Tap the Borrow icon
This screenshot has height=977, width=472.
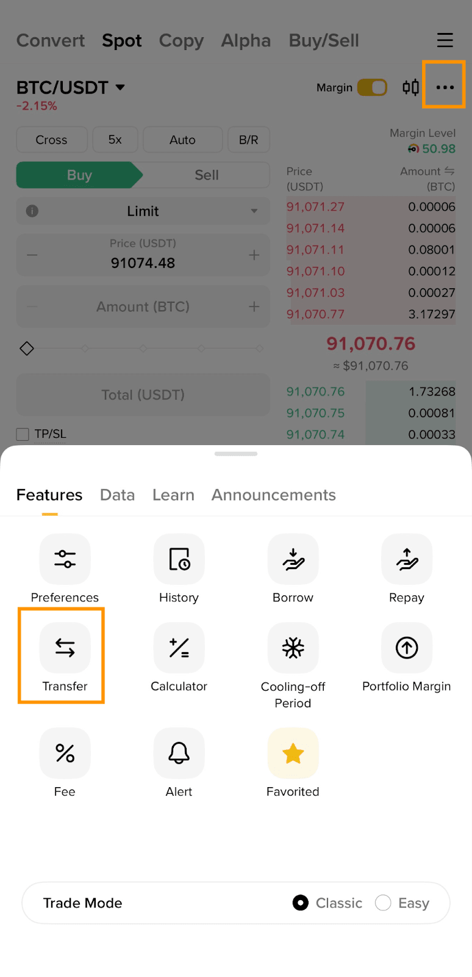pos(293,559)
